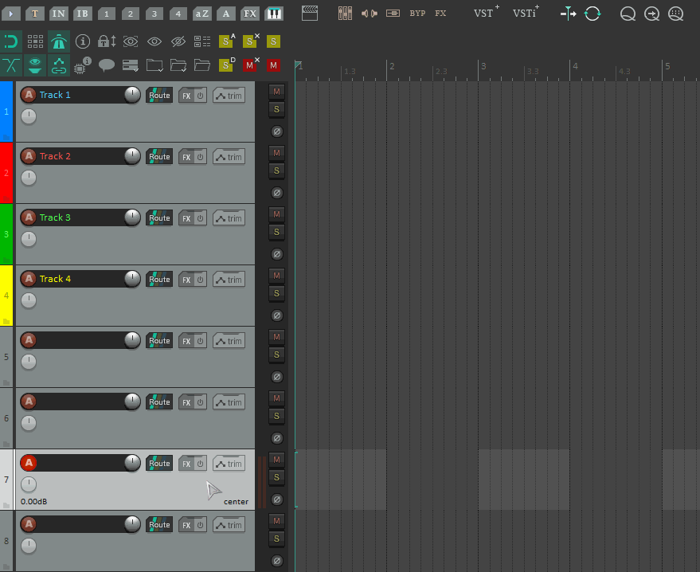Click the closed folder with checkmark icon
The image size is (700, 572).
(154, 65)
